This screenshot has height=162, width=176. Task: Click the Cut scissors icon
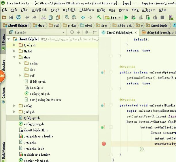pos(43,18)
